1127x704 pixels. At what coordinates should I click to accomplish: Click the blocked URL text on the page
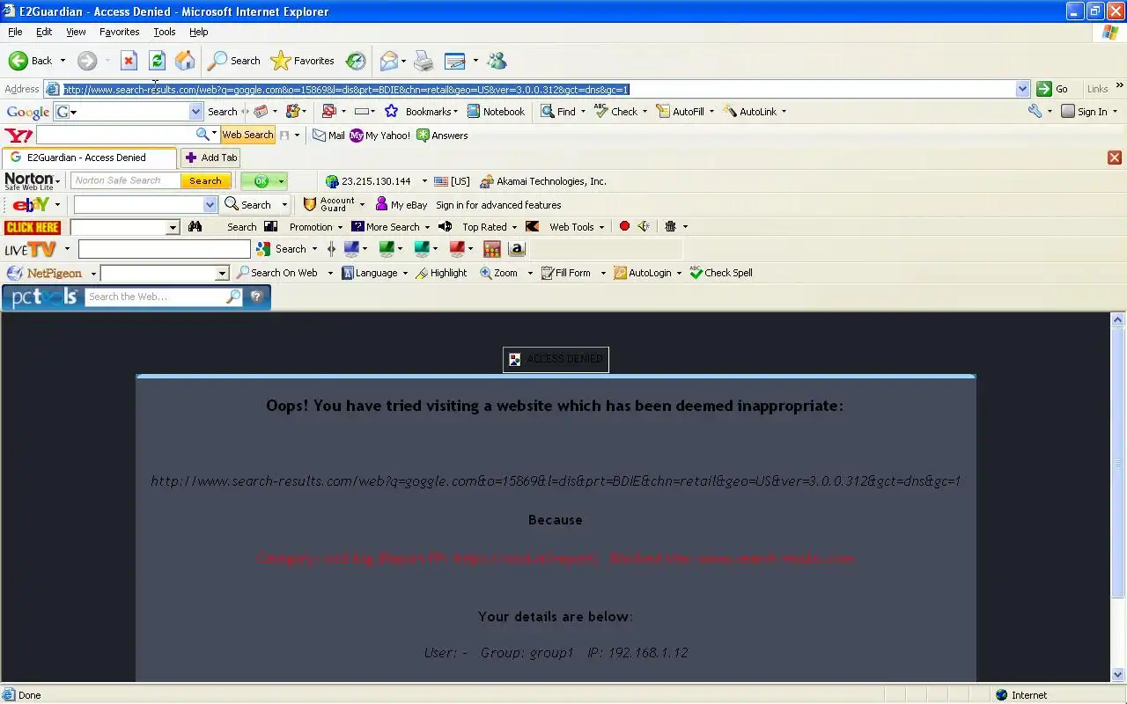coord(556,481)
